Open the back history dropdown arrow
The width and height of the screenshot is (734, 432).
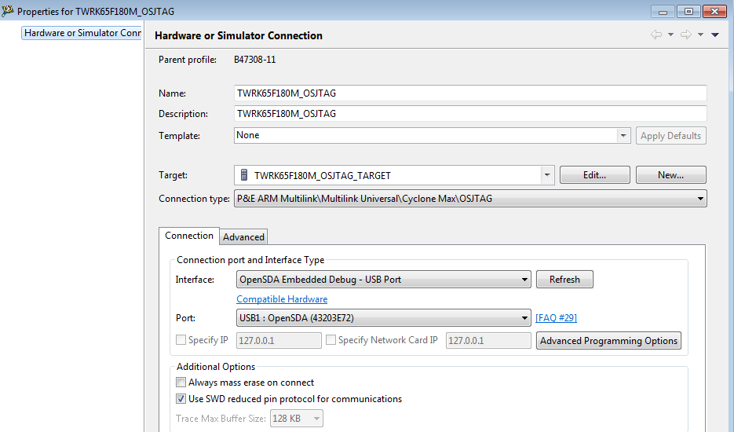(x=670, y=35)
